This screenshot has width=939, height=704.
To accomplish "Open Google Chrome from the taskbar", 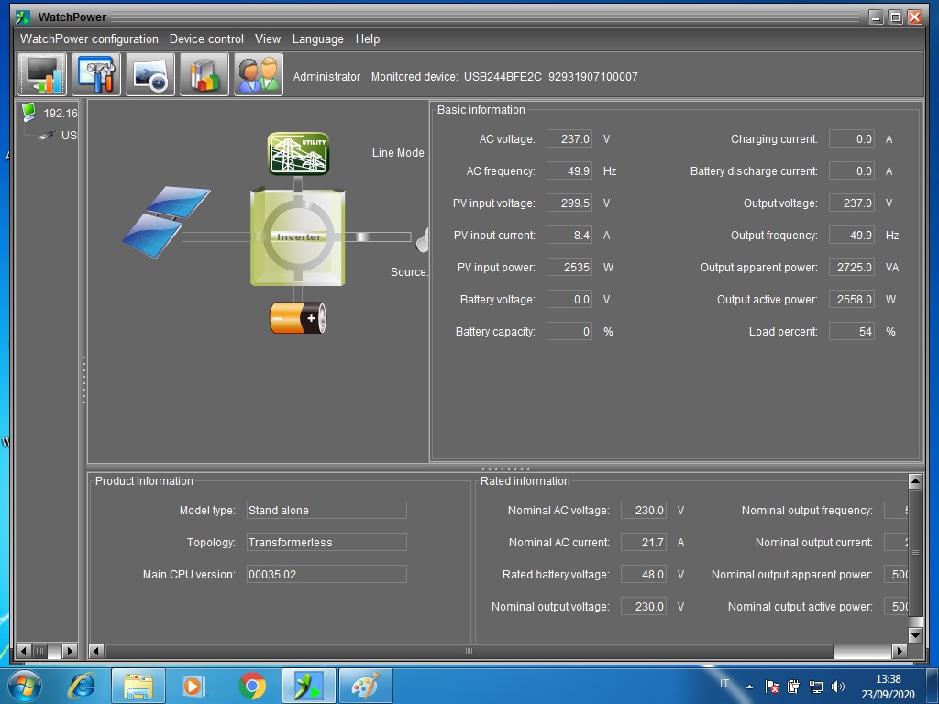I will pyautogui.click(x=252, y=686).
